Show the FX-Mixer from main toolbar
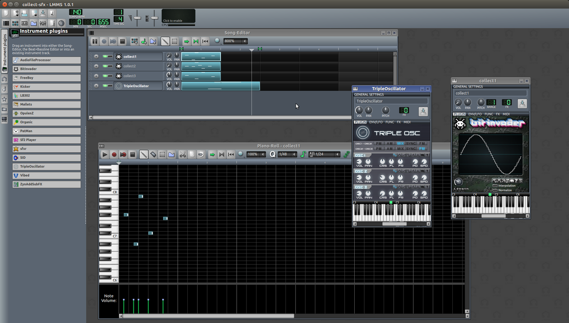This screenshot has width=569, height=323. 43,23
